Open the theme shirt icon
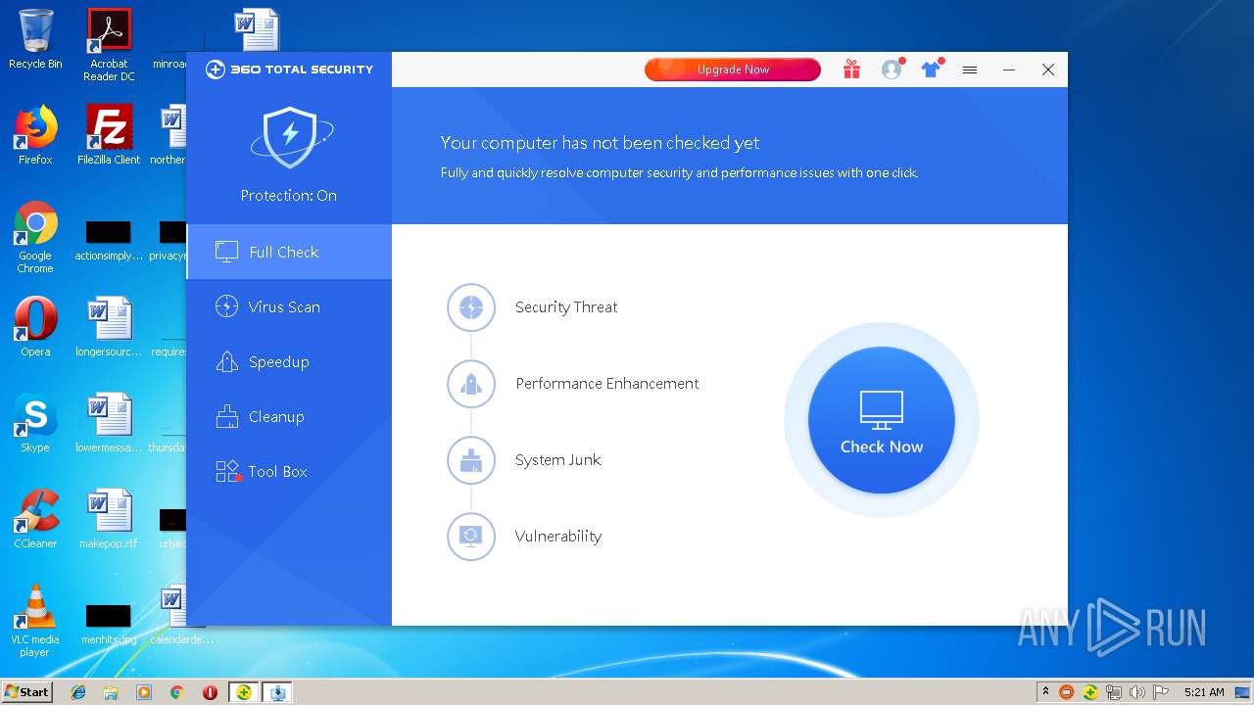Screen dimensions: 1254x705 (x=930, y=70)
